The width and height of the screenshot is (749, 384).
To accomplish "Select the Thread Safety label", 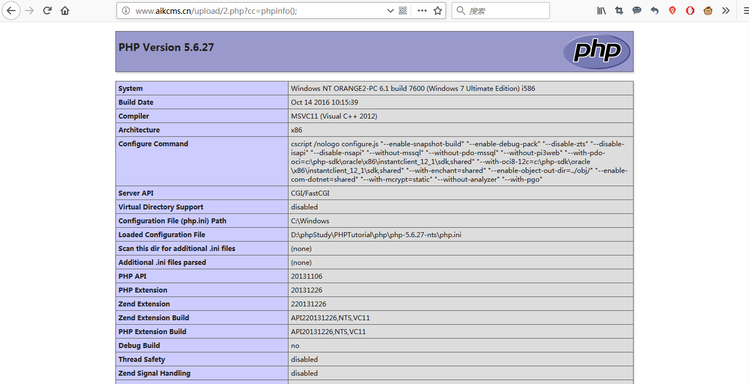I will click(x=141, y=360).
